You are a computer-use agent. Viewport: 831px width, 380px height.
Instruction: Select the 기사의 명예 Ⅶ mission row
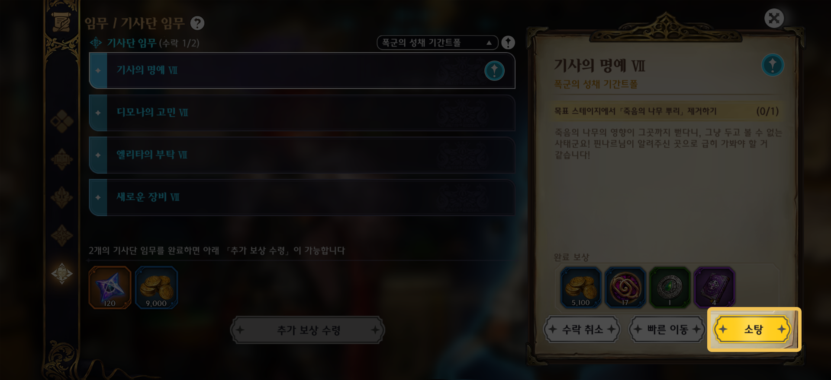[x=302, y=70]
